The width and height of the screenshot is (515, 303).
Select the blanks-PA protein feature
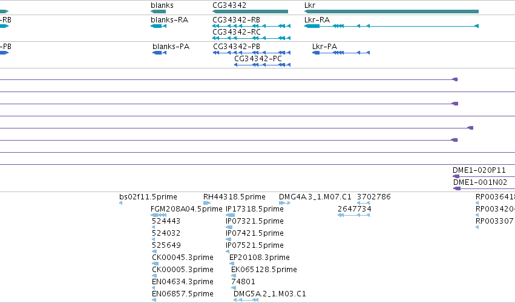[x=160, y=53]
